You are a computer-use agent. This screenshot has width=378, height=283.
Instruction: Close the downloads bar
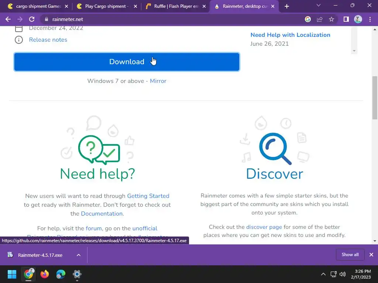[x=371, y=255]
